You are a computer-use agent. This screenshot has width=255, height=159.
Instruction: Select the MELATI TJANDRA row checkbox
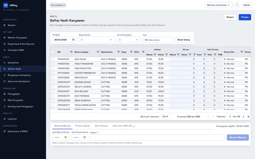[52, 87]
